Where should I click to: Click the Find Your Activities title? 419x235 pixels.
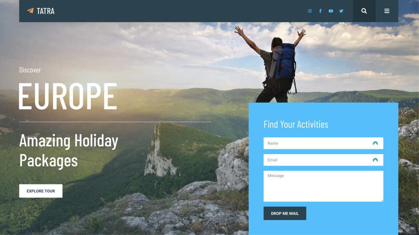pyautogui.click(x=296, y=124)
